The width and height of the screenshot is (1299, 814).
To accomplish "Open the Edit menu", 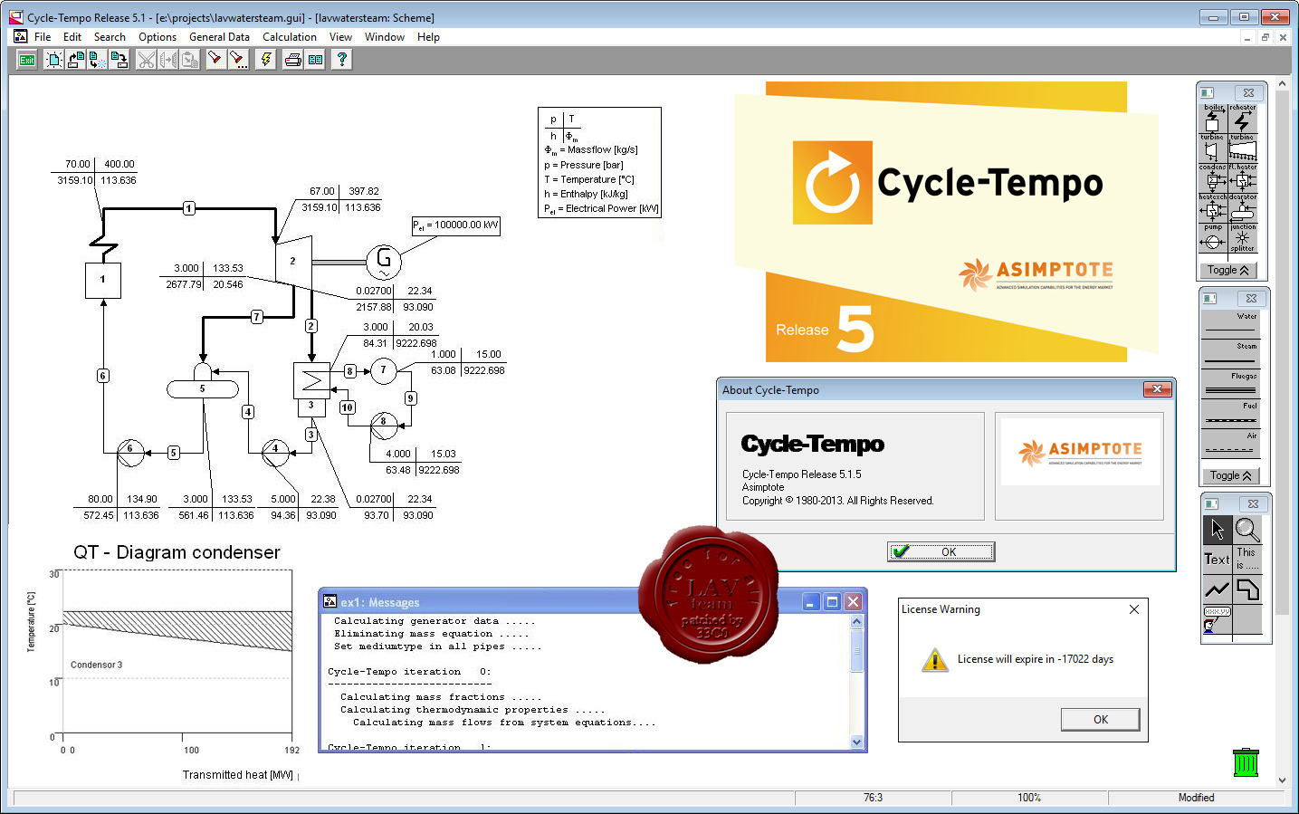I will click(72, 37).
